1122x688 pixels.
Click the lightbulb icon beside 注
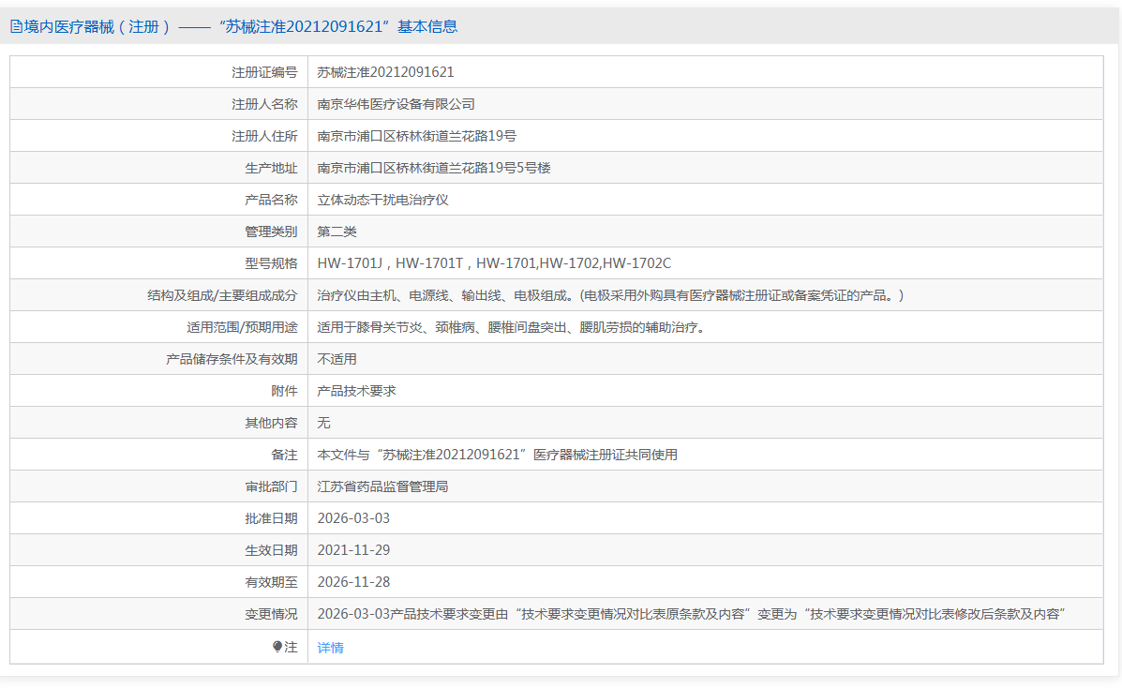point(277,647)
